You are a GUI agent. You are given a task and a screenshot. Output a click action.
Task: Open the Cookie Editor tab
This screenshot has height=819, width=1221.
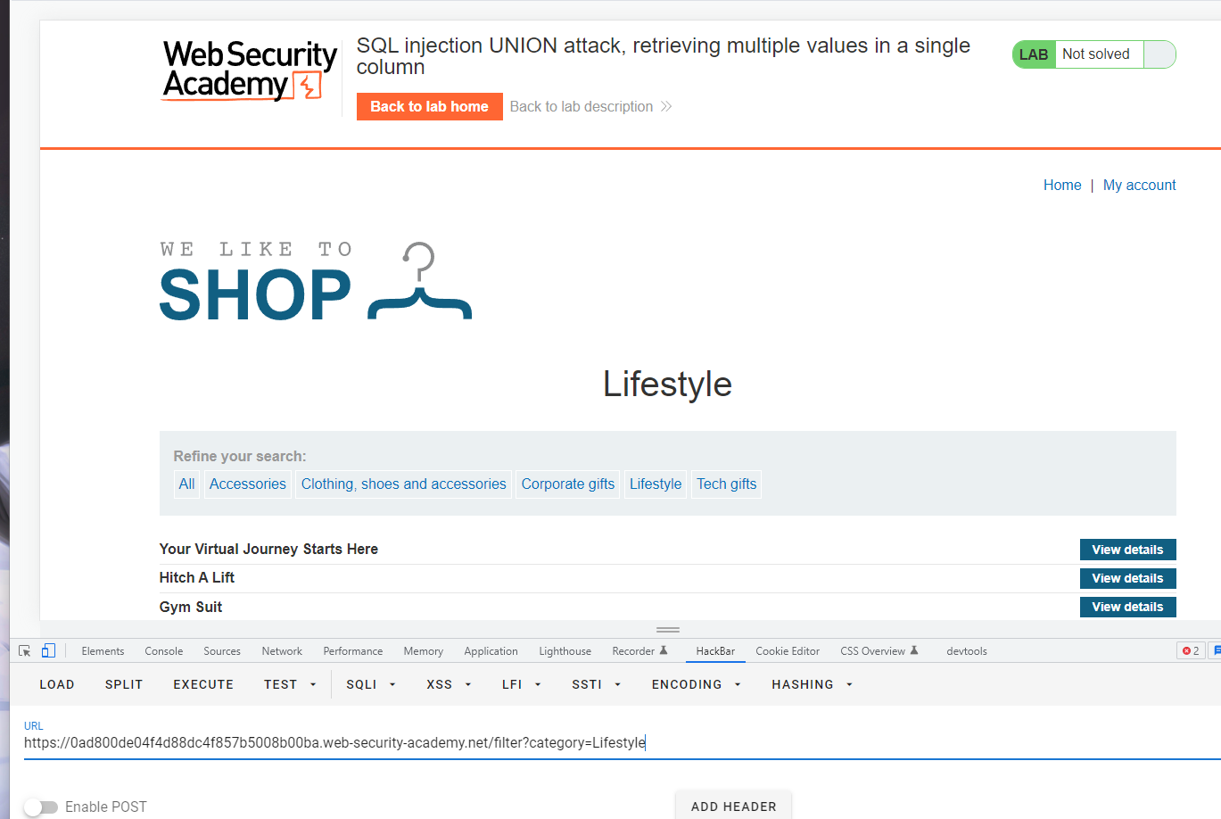[788, 651]
